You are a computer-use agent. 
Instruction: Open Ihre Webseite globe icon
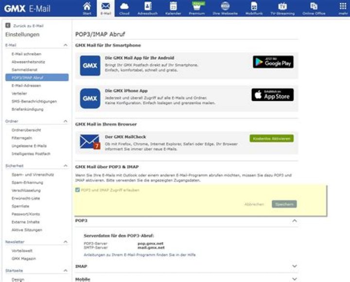coord(225,6)
